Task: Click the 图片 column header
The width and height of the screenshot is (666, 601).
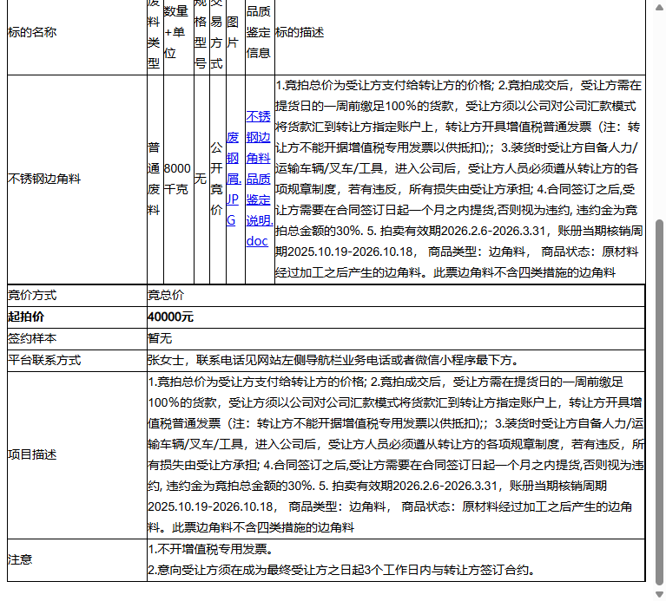Action: pos(235,33)
